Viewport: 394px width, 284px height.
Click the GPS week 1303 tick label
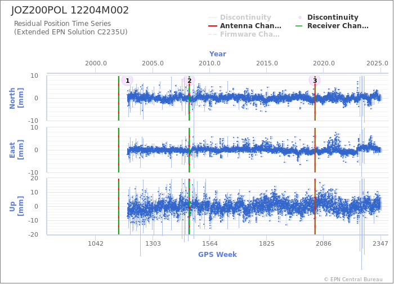[153, 244]
